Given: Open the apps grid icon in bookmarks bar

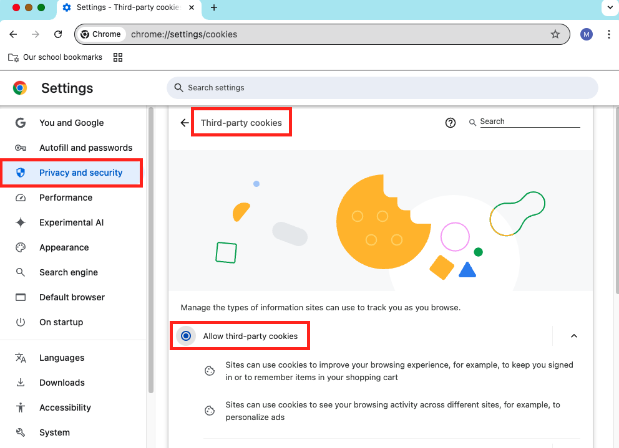Looking at the screenshot, I should coord(118,57).
